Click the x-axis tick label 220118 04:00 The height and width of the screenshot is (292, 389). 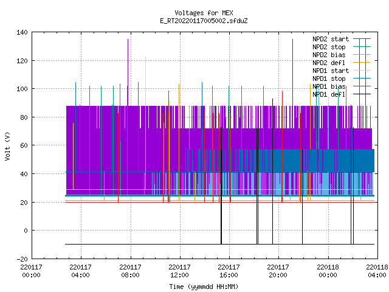(377, 271)
